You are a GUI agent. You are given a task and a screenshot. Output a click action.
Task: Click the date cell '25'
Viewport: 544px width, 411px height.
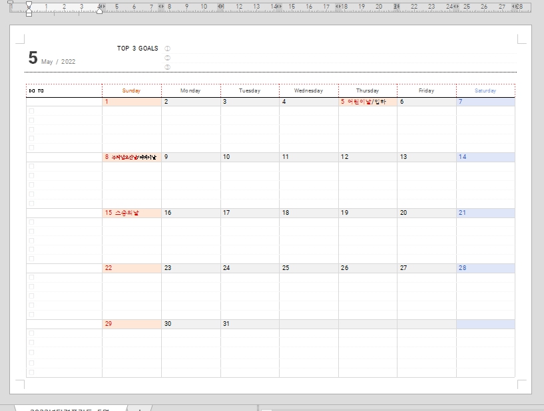click(x=309, y=268)
